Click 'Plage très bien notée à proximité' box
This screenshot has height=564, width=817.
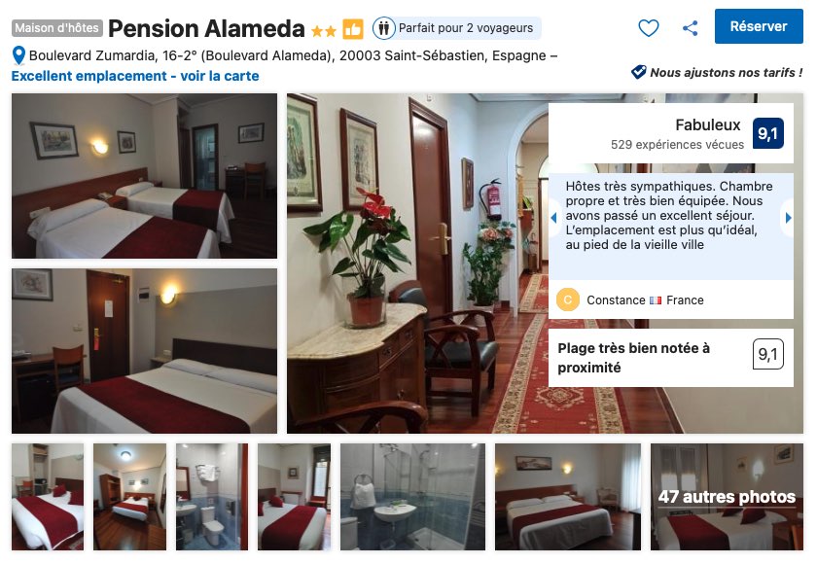[671, 358]
